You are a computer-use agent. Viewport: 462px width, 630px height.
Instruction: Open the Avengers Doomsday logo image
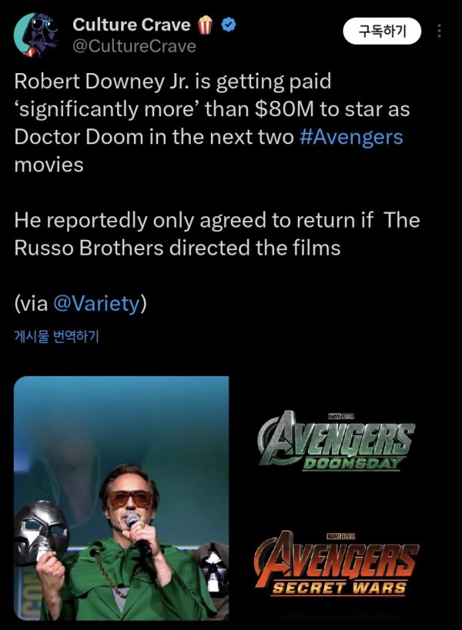[336, 441]
